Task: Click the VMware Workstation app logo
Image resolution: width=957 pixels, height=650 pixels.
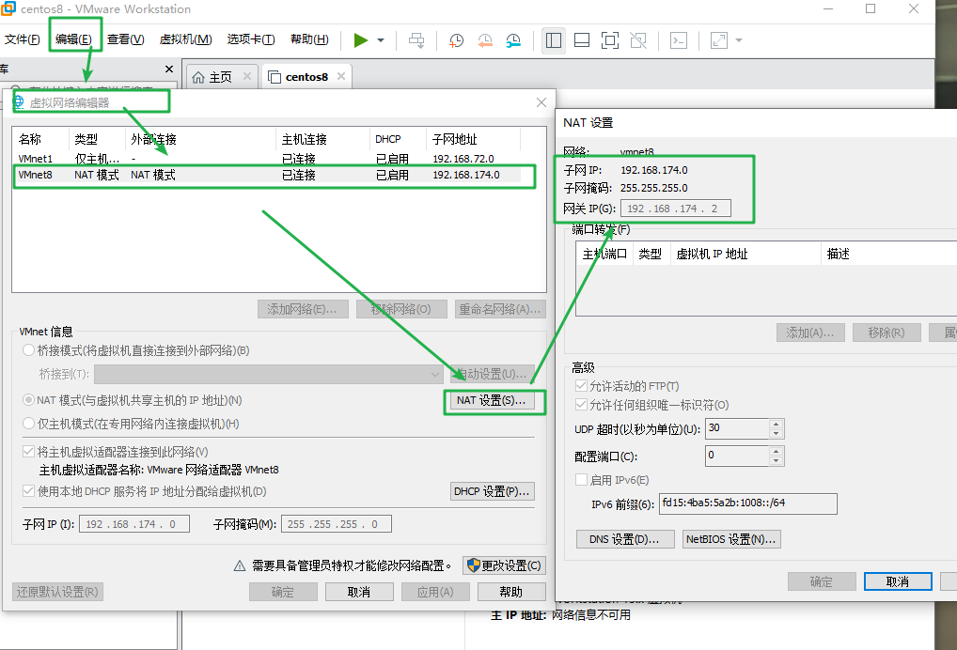Action: [8, 8]
